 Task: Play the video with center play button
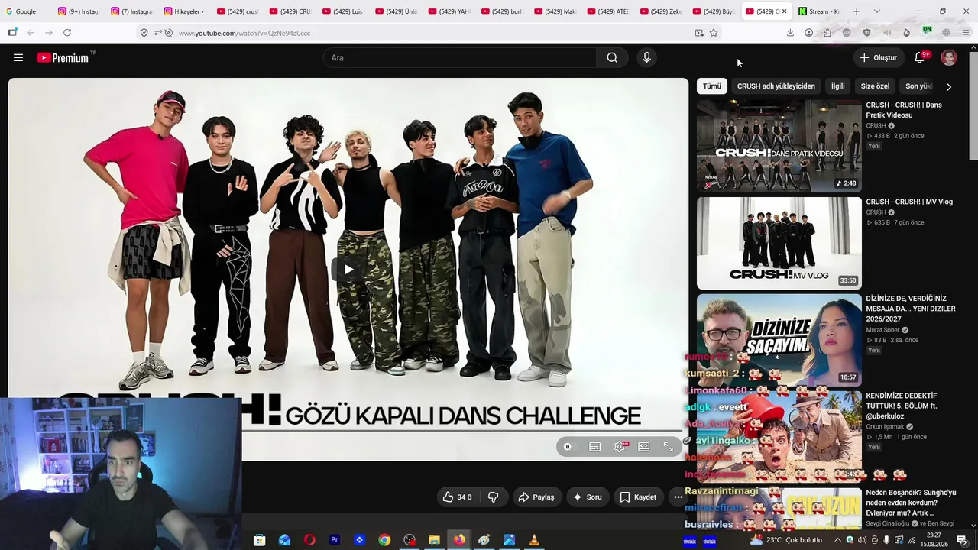click(348, 269)
